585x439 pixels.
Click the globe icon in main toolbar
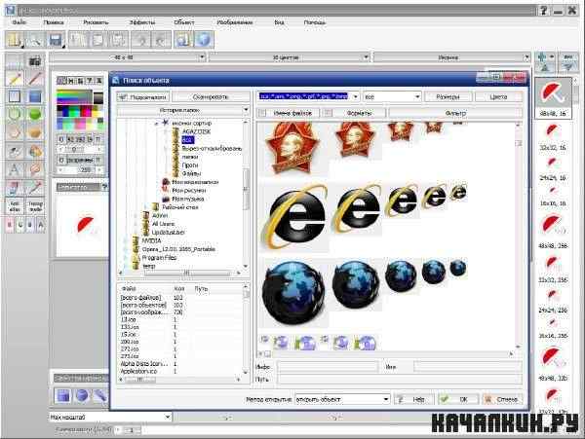(204, 40)
